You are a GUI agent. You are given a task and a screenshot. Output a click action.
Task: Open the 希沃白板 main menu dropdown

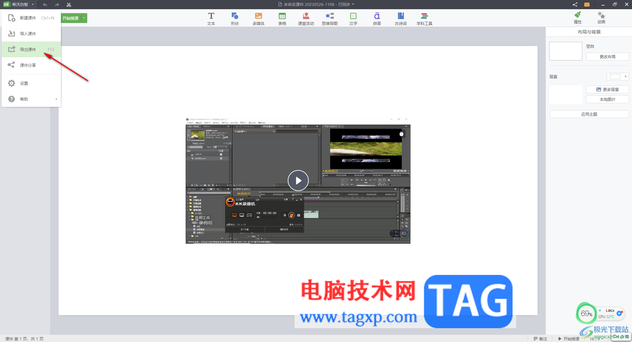tap(33, 5)
